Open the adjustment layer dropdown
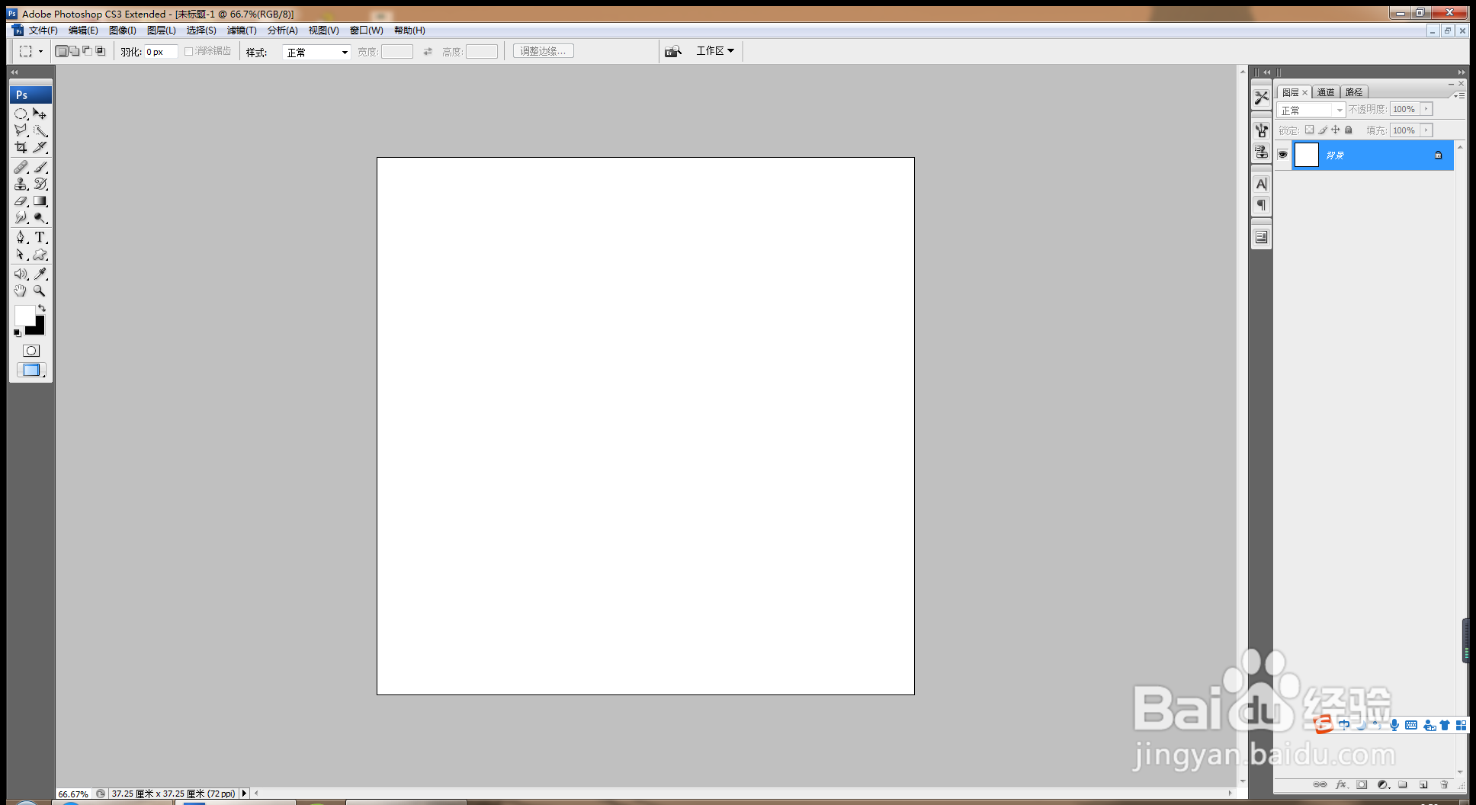 1383,784
